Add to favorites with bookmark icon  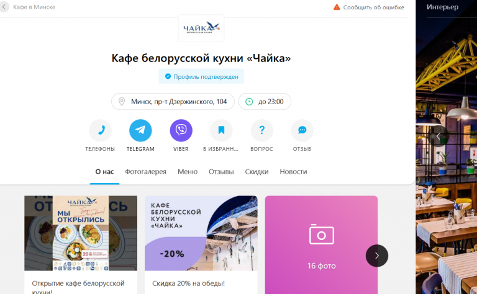tap(221, 130)
